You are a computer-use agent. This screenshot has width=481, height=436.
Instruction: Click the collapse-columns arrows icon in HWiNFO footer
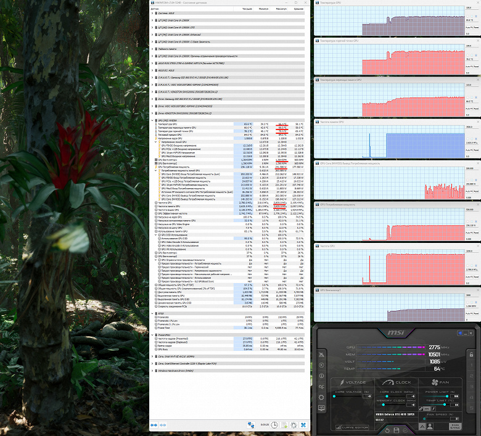[163, 425]
